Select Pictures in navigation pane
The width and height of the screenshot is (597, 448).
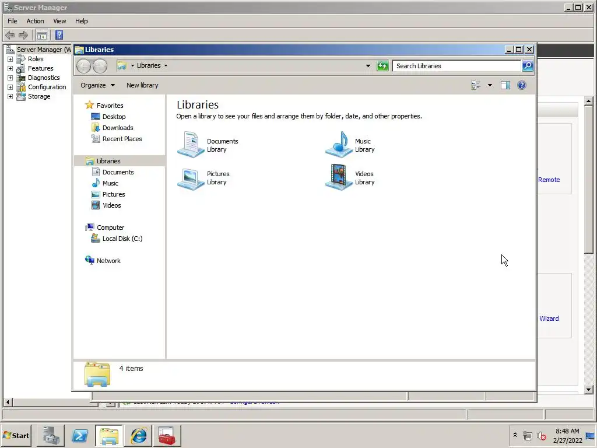114,194
